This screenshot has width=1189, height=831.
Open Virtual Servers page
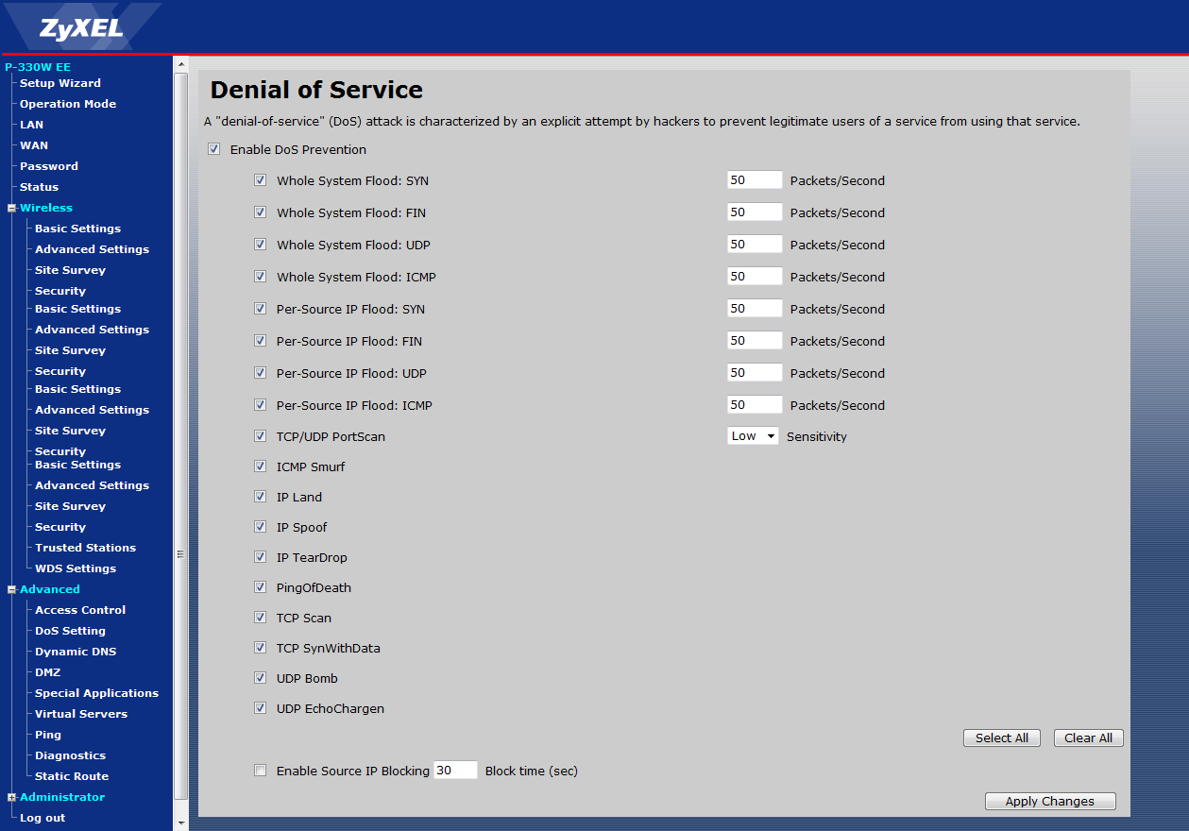(81, 714)
